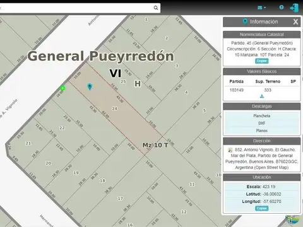This screenshot has height=227, width=303.
Task: Click the Dirección section header
Action: tap(262, 141)
